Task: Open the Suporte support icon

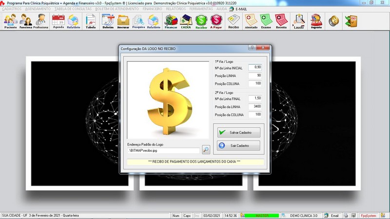Action: (316, 21)
